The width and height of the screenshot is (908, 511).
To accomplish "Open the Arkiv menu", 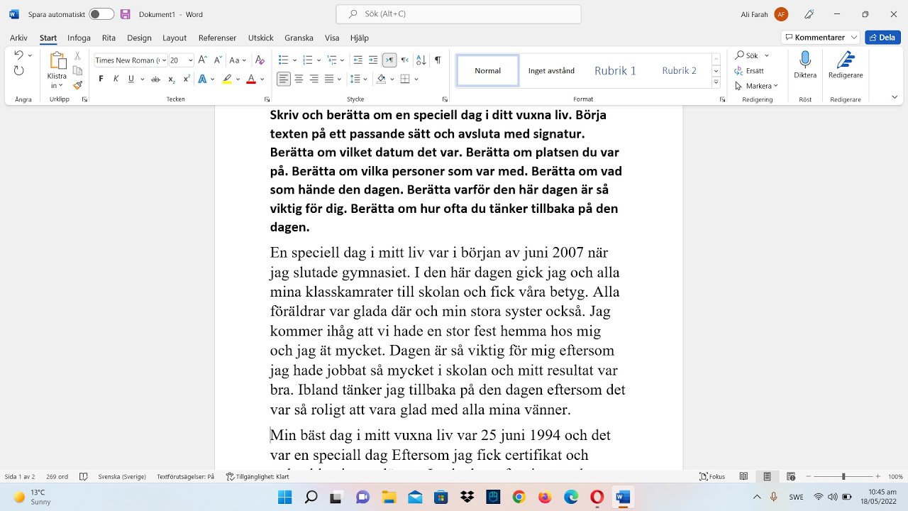I will (x=19, y=38).
